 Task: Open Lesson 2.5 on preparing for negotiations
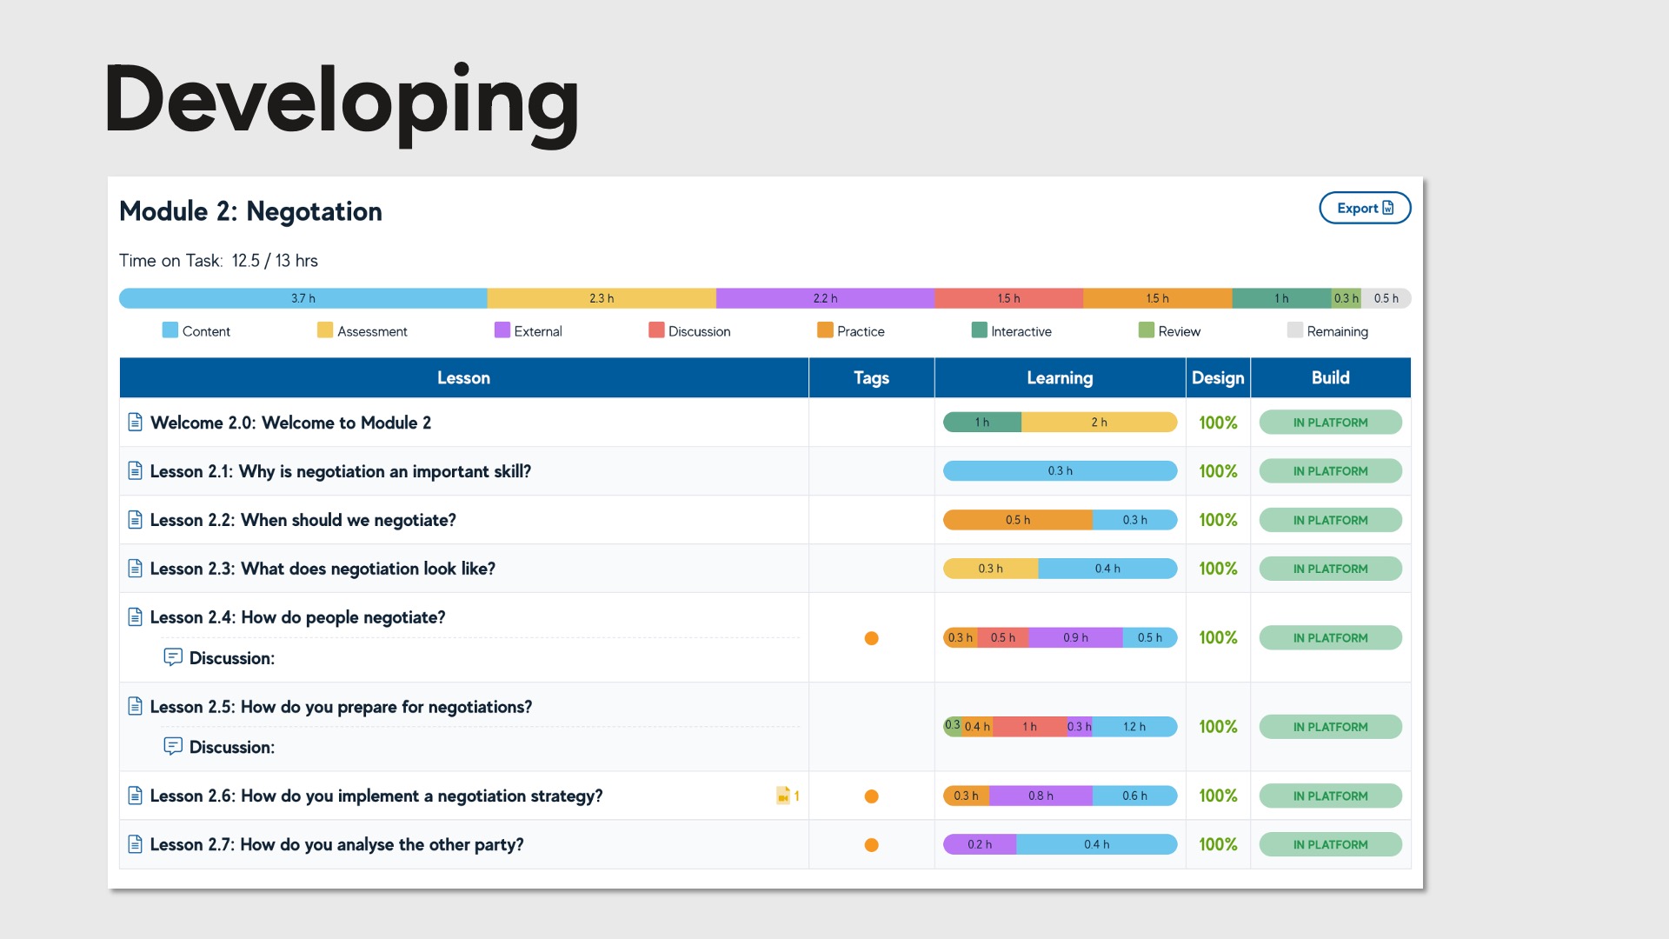pos(341,707)
